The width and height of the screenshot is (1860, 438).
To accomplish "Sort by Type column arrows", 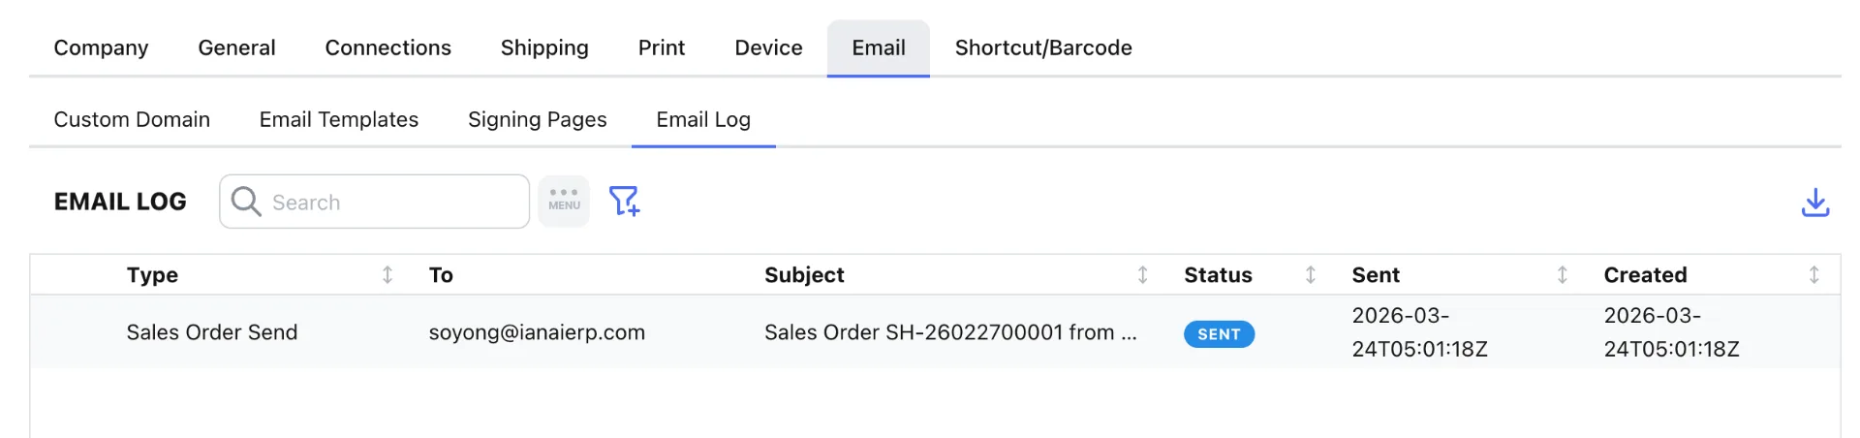I will pos(387,275).
